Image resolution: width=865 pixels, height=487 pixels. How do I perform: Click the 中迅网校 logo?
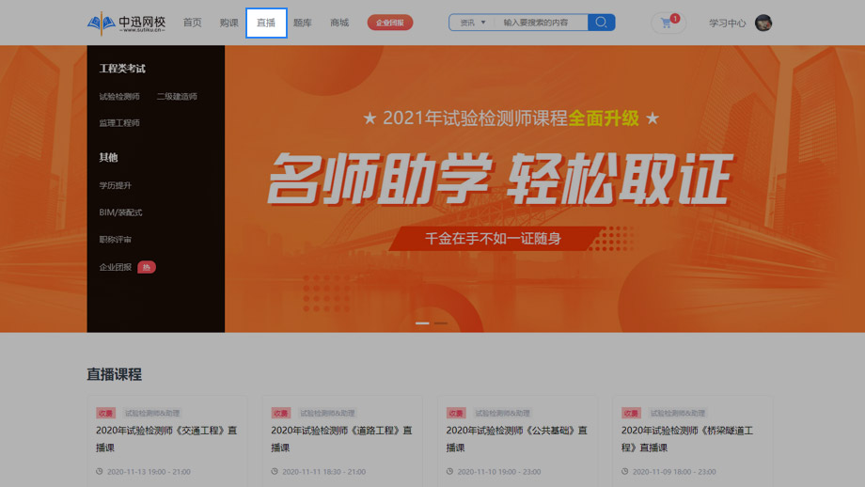tap(127, 23)
